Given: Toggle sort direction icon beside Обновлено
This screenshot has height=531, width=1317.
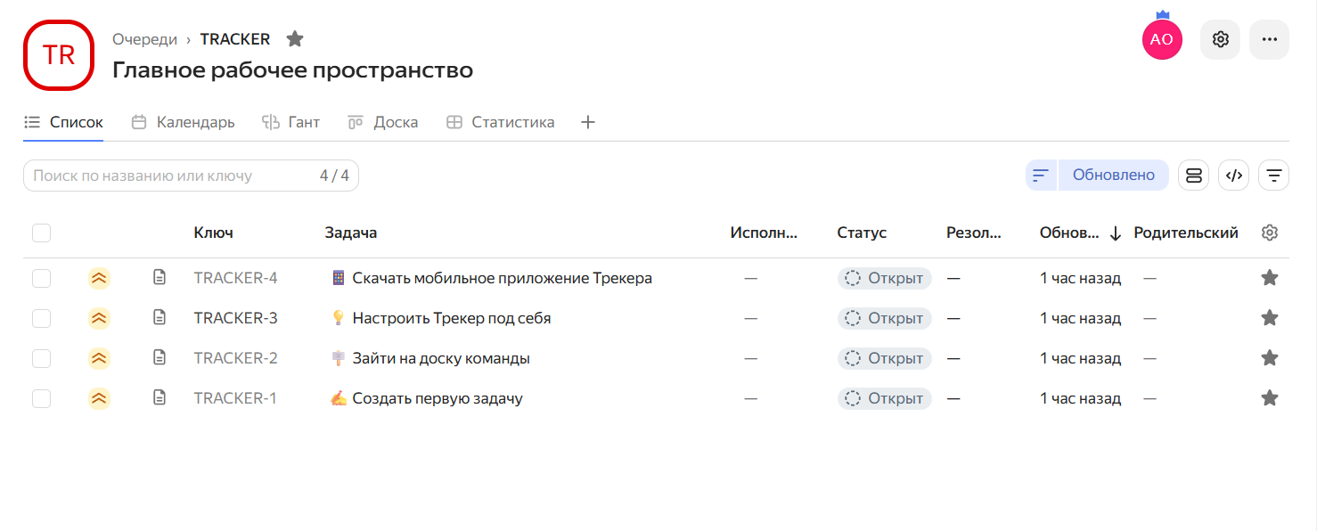Looking at the screenshot, I should point(1040,176).
